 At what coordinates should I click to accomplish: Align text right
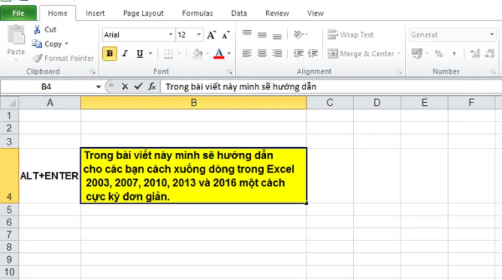pyautogui.click(x=277, y=53)
